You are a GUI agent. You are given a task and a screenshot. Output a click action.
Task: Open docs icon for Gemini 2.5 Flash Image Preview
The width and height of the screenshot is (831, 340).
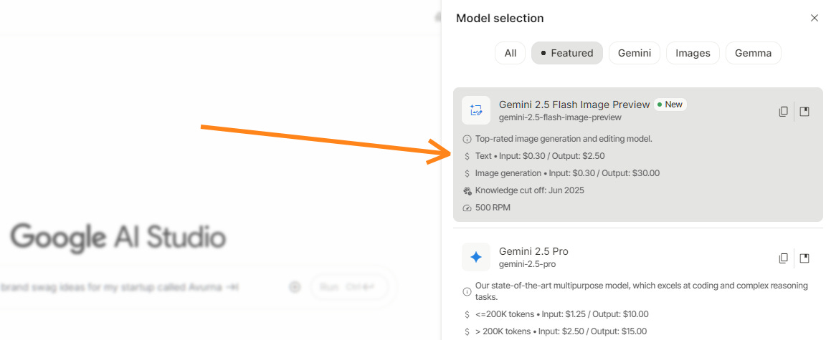tap(804, 112)
